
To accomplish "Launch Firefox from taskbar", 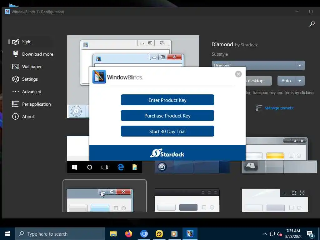I will point(128,234).
